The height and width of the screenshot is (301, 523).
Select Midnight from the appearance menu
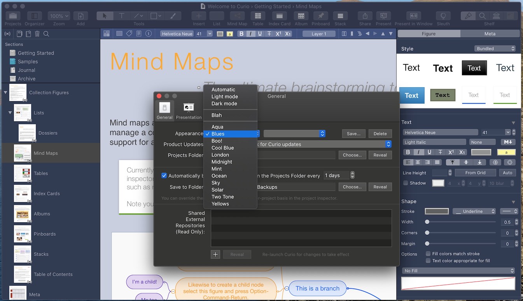222,162
